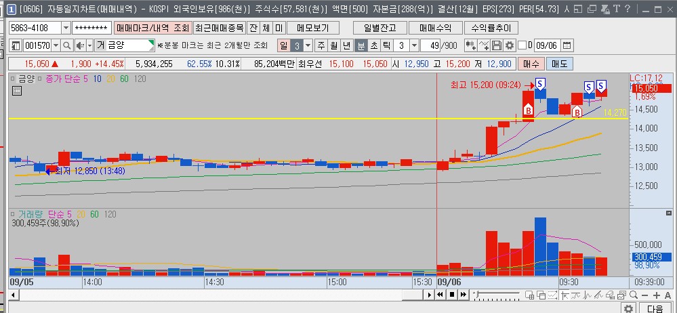Click the chart overlay comparison icon
This screenshot has height=313, width=677.
click(621, 295)
